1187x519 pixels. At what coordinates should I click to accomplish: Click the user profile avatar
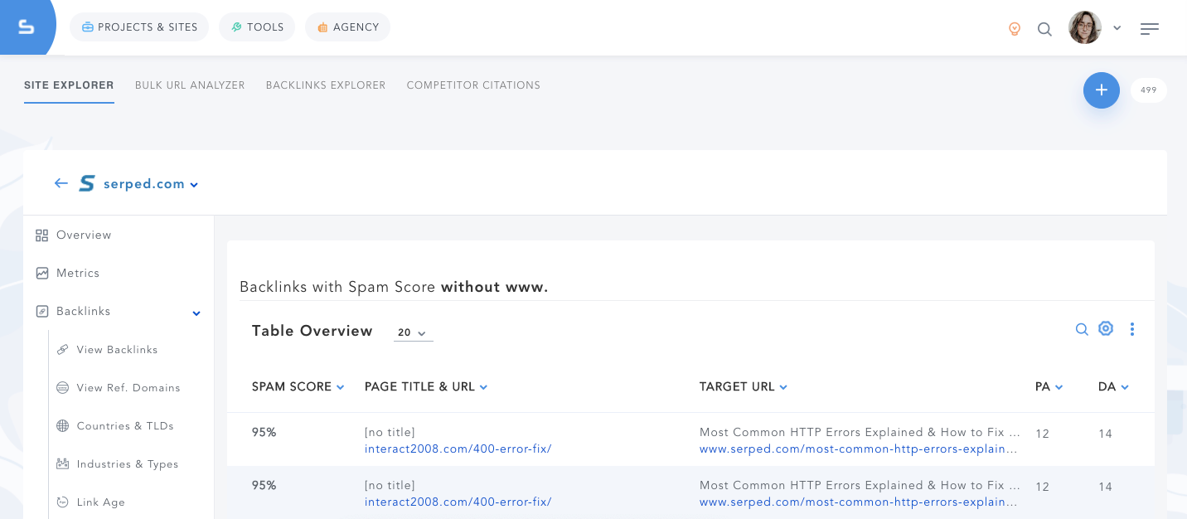tap(1085, 27)
